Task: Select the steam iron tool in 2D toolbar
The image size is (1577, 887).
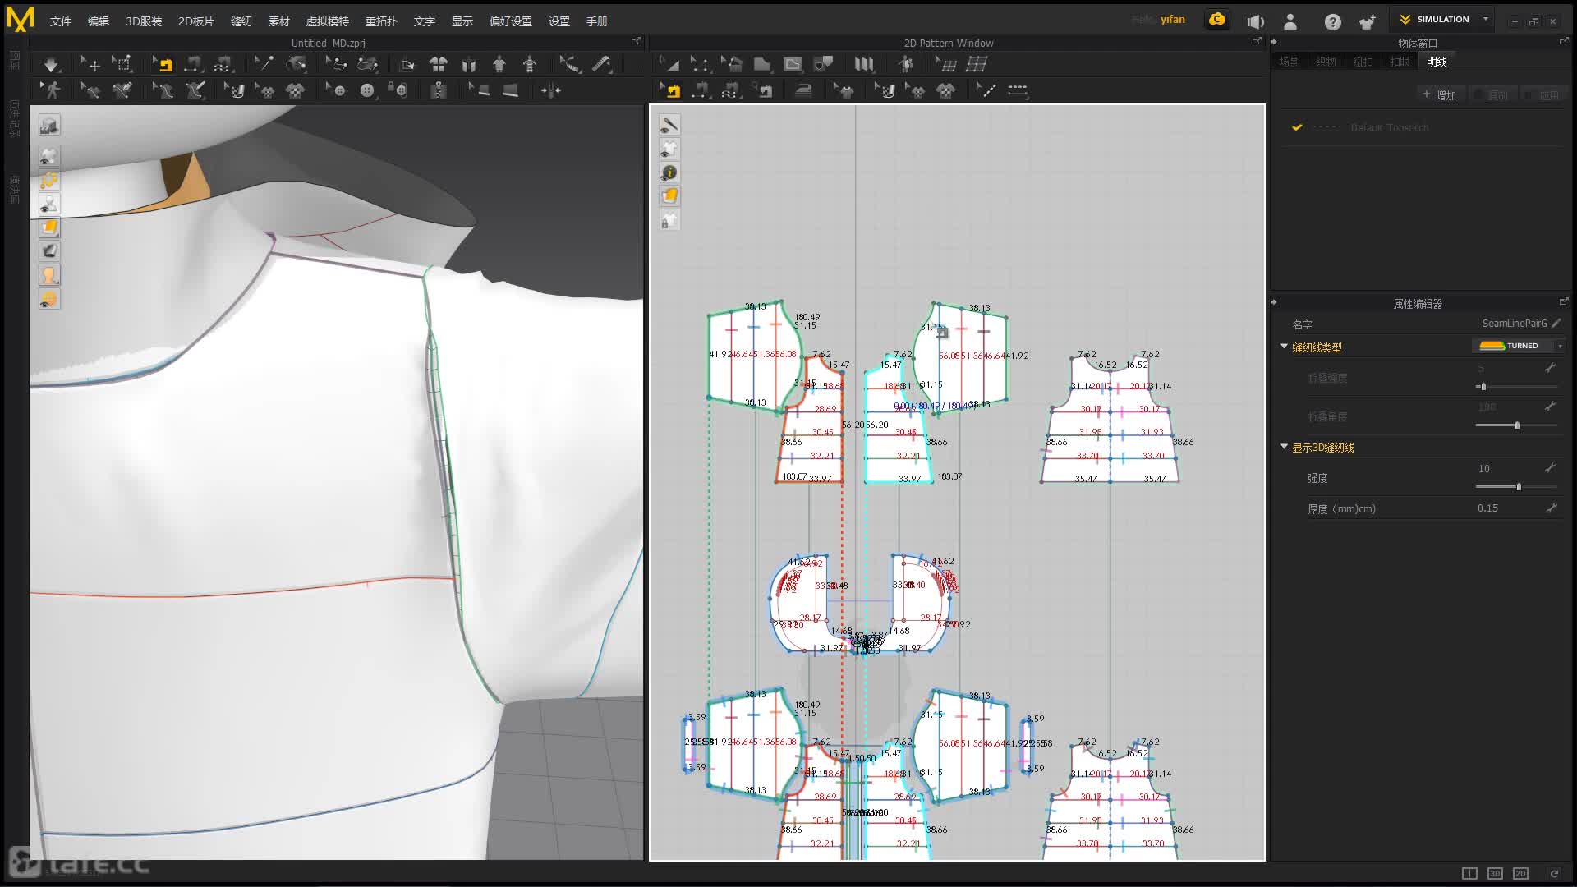Action: pyautogui.click(x=803, y=90)
